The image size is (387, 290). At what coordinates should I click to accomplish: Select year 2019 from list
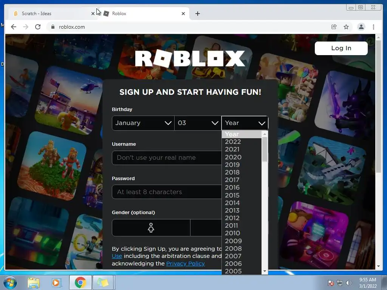coord(241,165)
